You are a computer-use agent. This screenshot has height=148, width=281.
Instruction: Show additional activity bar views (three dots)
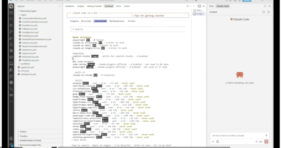[x=11, y=102]
